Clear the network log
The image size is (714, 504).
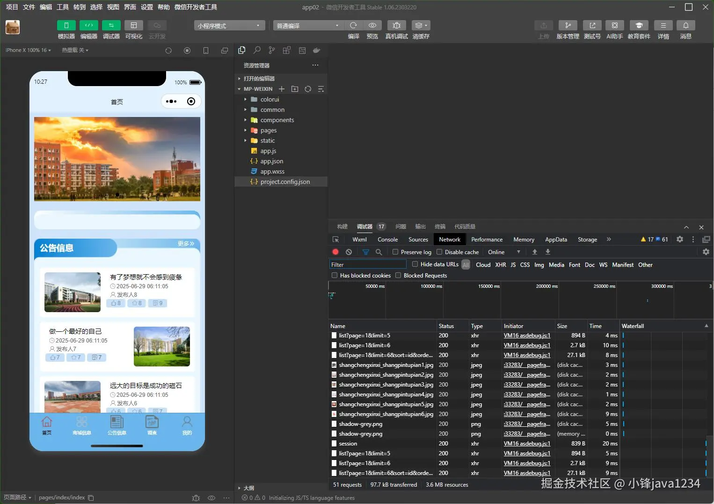tap(349, 252)
